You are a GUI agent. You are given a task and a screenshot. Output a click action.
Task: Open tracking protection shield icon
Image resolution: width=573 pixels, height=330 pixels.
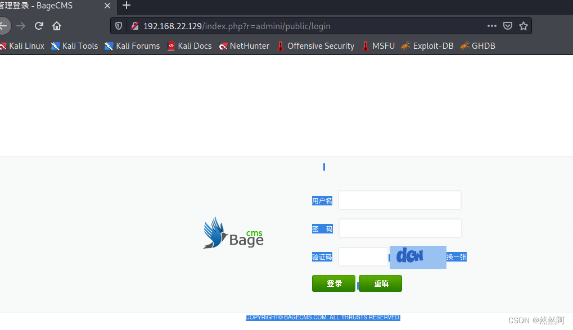pos(119,26)
